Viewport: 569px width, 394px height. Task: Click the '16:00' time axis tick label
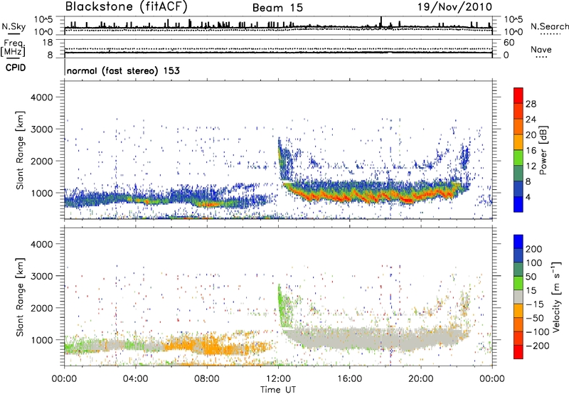coord(349,379)
